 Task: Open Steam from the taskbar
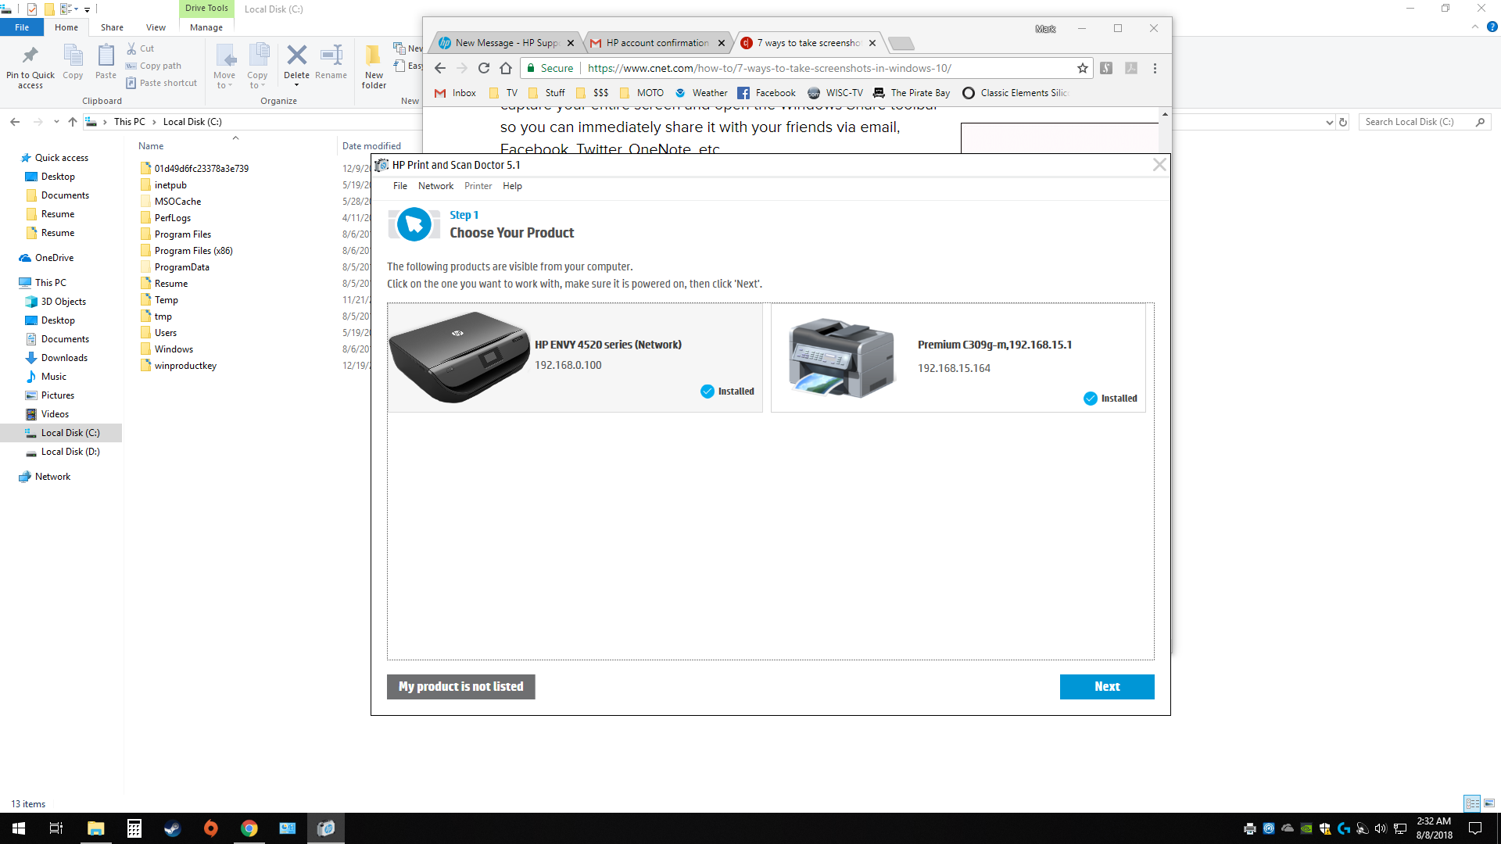(x=173, y=828)
